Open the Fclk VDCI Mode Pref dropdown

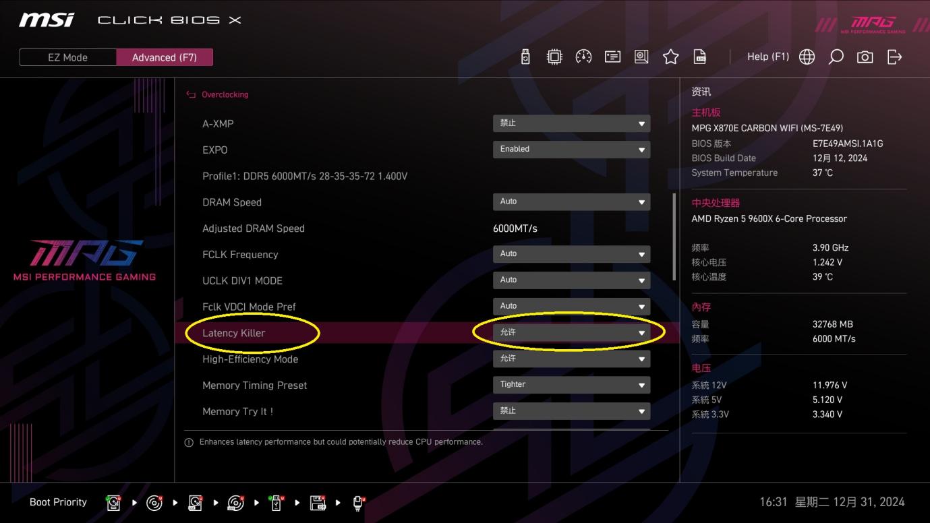(x=571, y=307)
